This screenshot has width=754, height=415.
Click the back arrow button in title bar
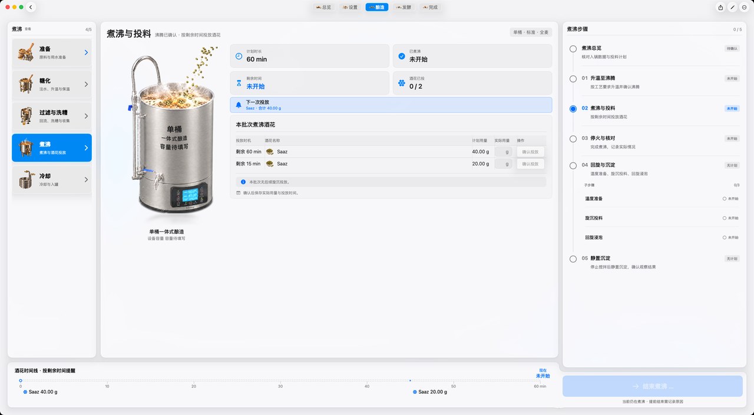click(31, 7)
